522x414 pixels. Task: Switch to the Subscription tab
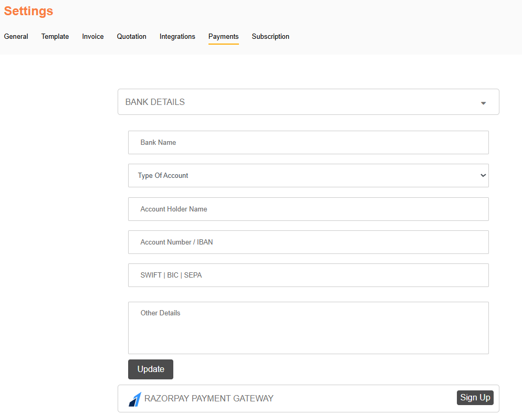coord(270,37)
